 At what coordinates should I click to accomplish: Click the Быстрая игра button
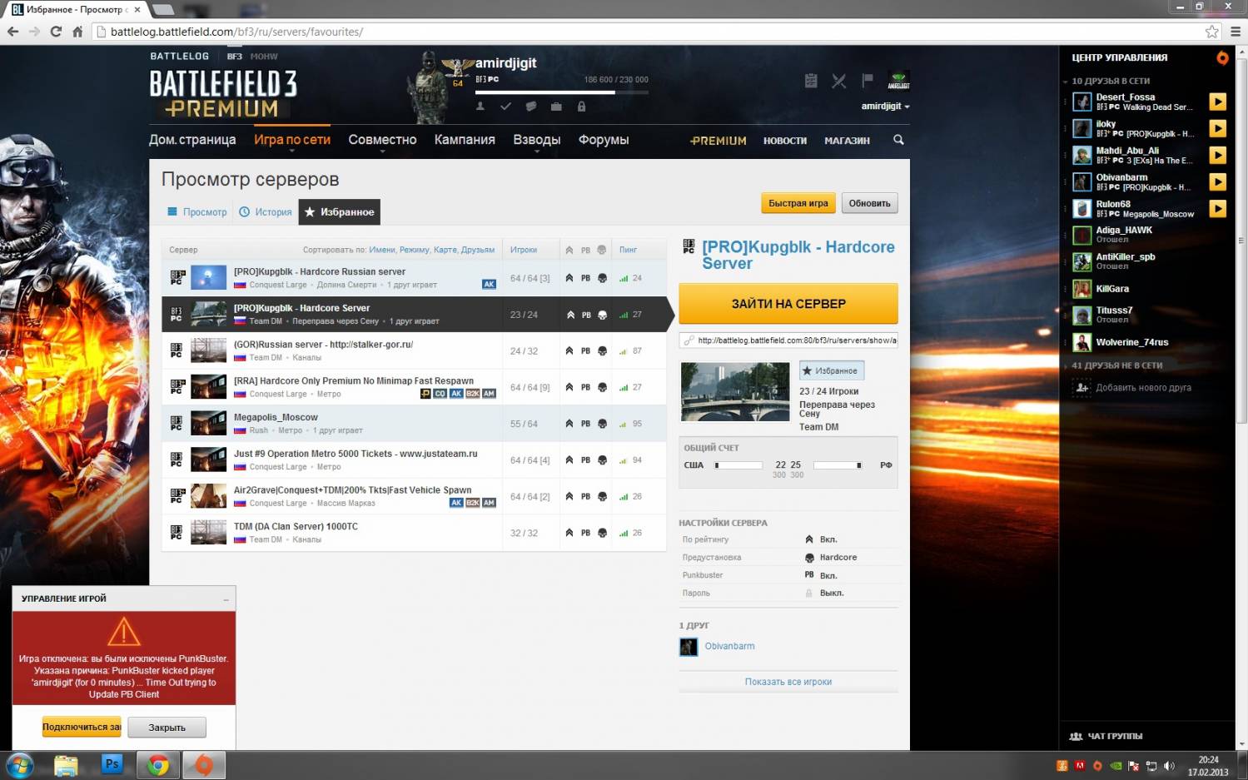(x=798, y=203)
